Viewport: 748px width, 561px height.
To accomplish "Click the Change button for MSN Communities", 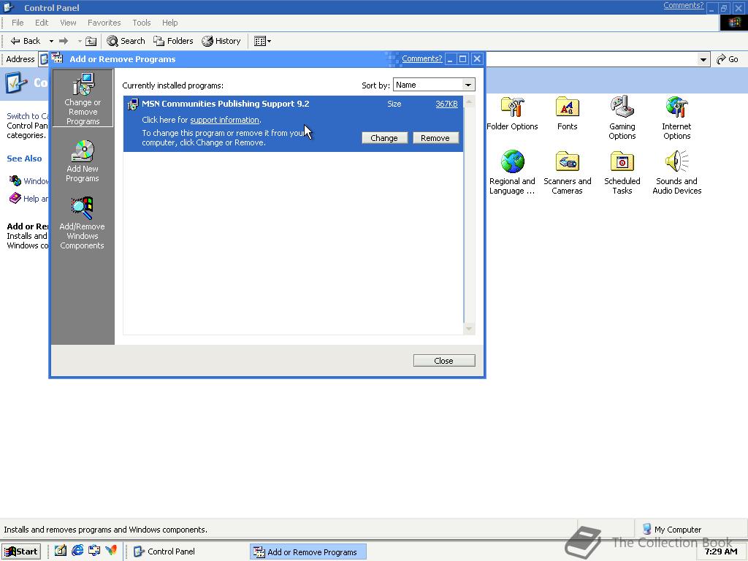I will click(x=384, y=138).
